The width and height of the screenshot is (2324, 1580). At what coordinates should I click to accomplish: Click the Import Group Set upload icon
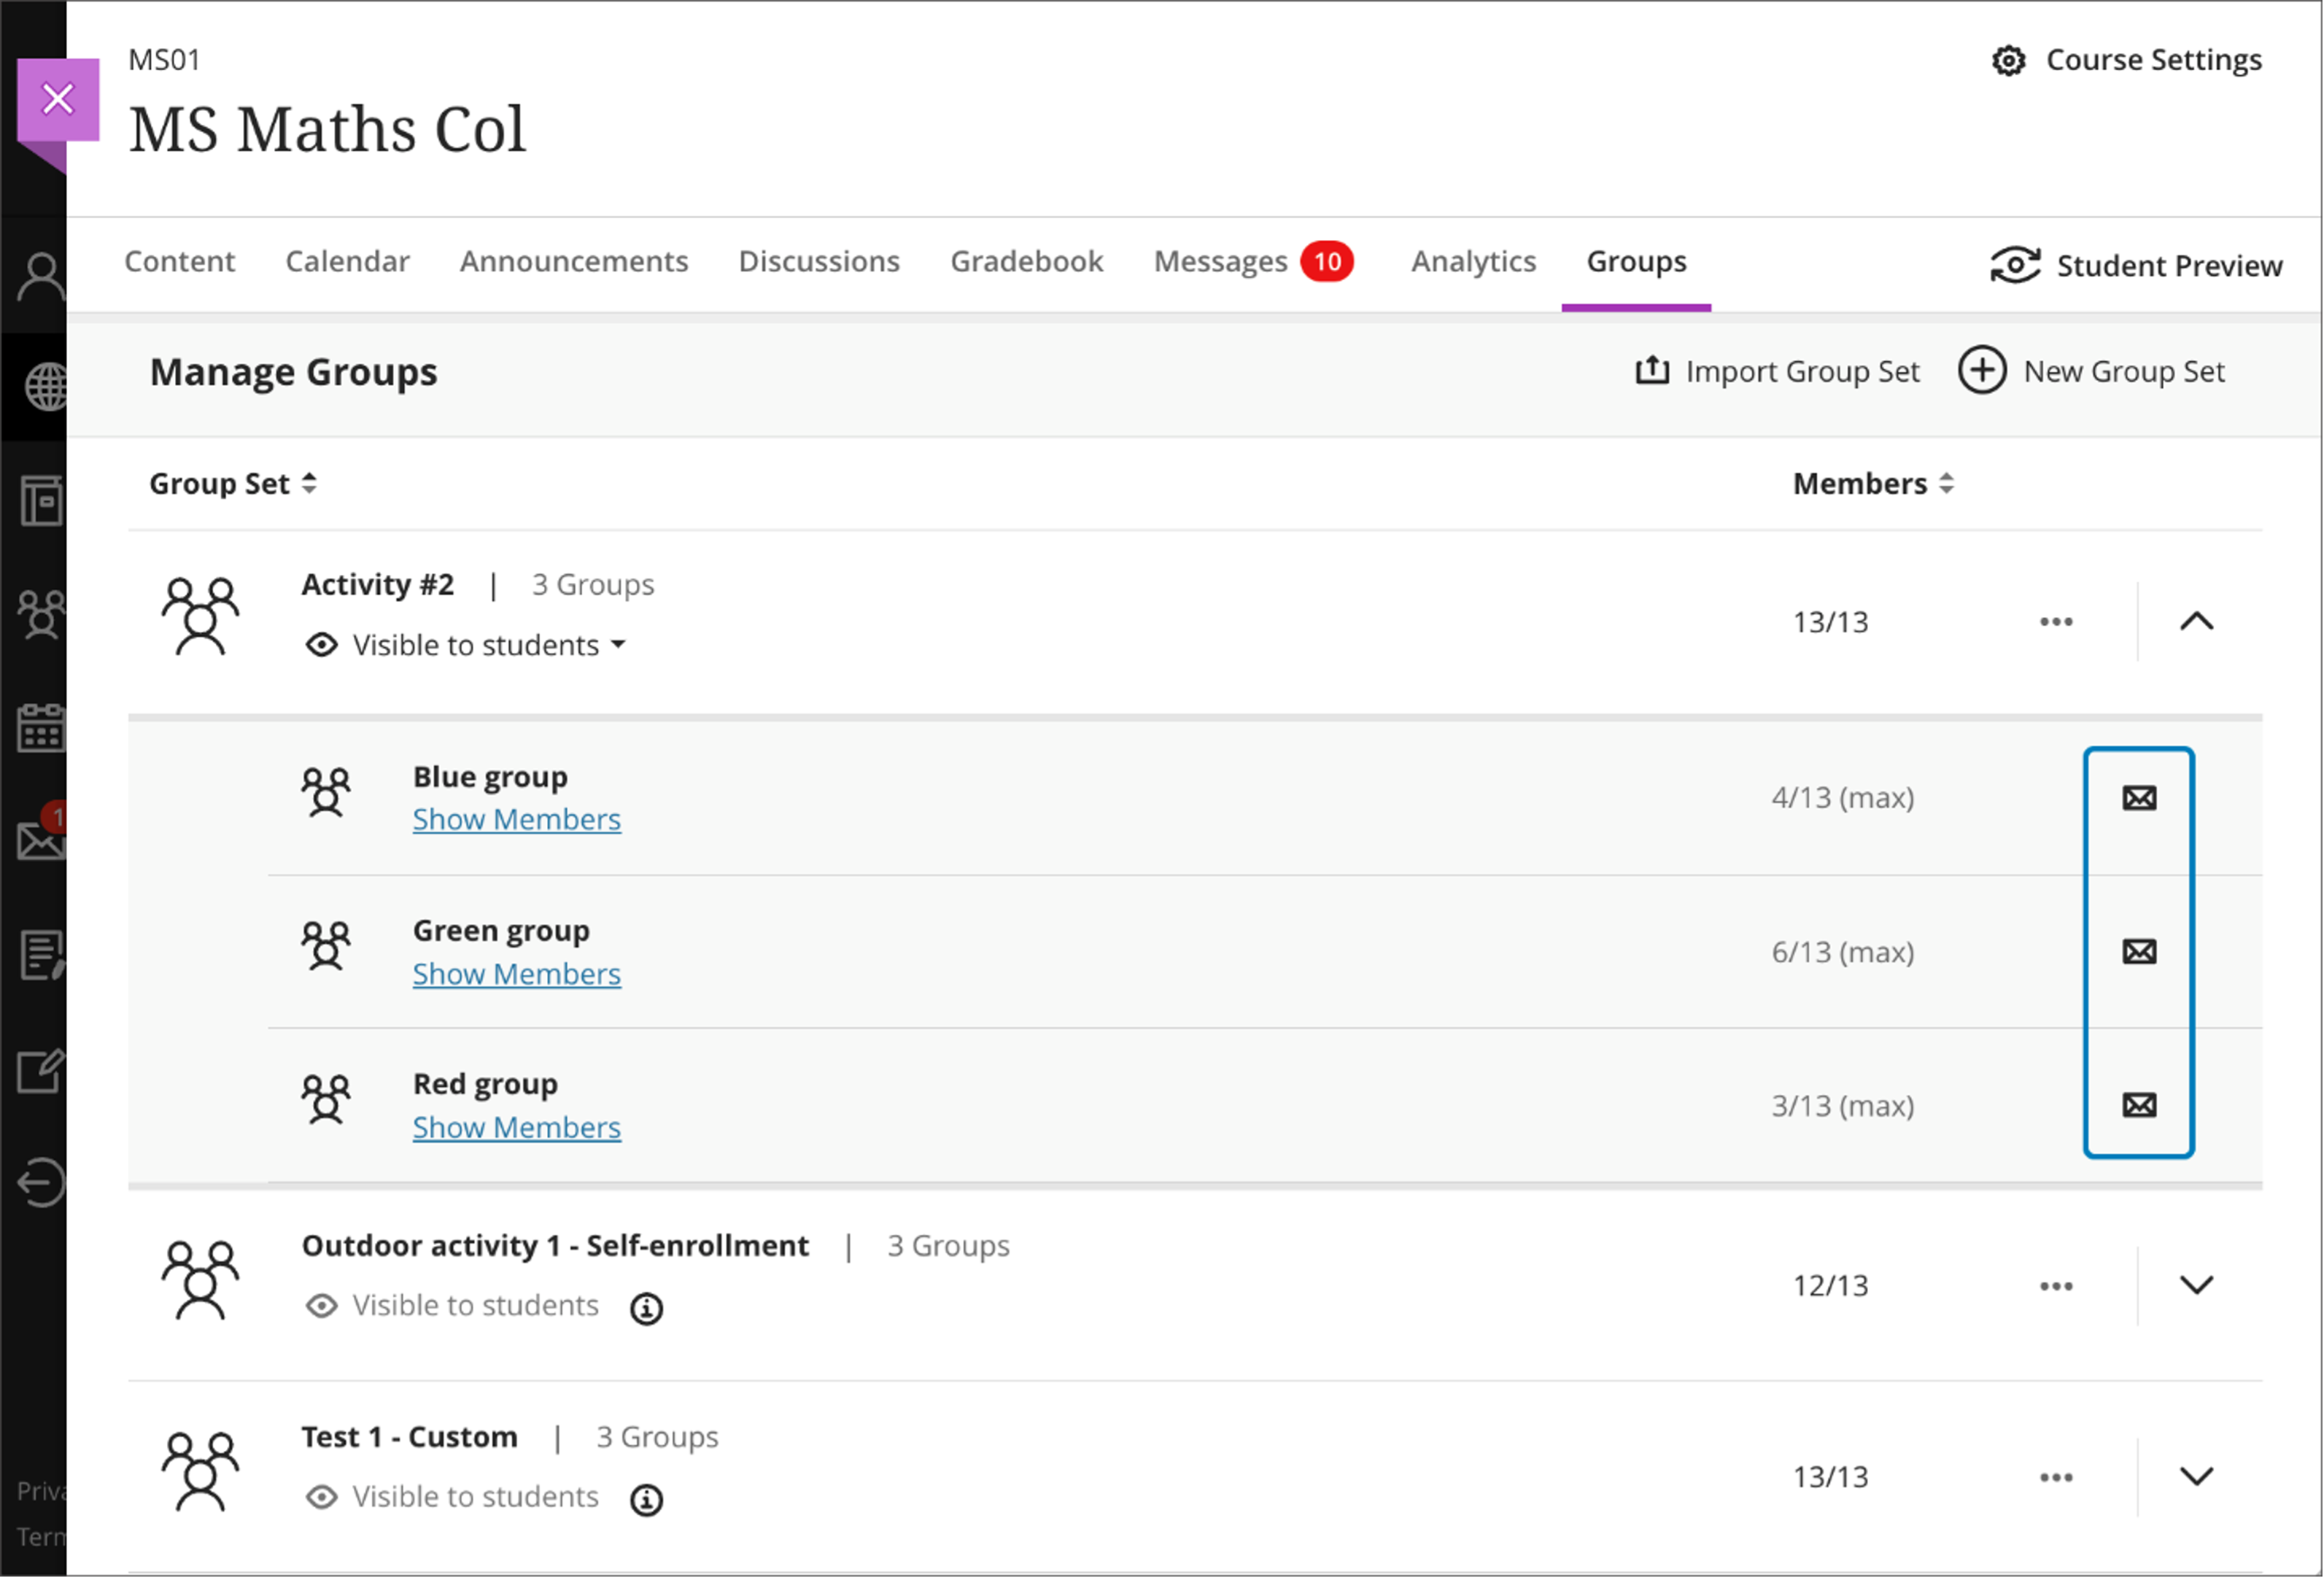tap(1652, 371)
